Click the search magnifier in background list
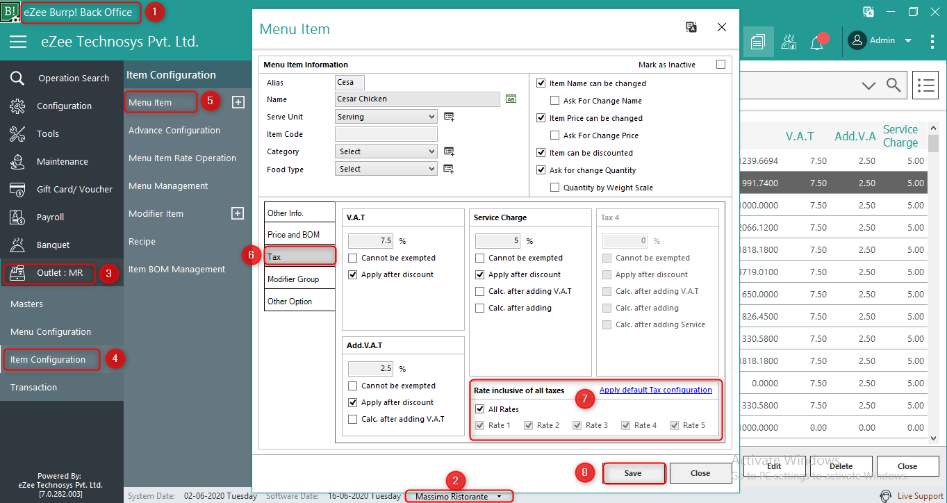 (894, 85)
